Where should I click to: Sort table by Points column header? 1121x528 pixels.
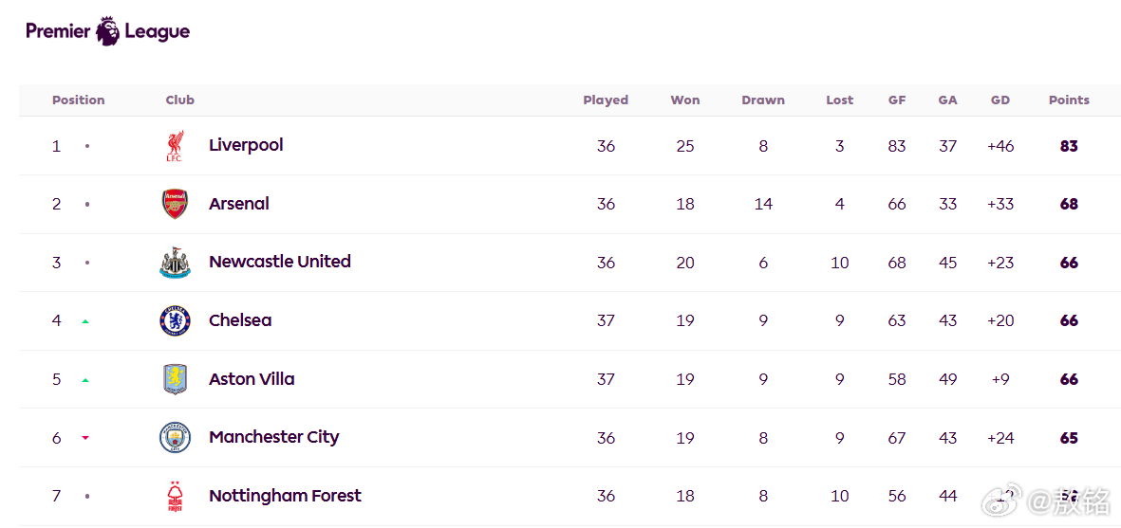1069,100
